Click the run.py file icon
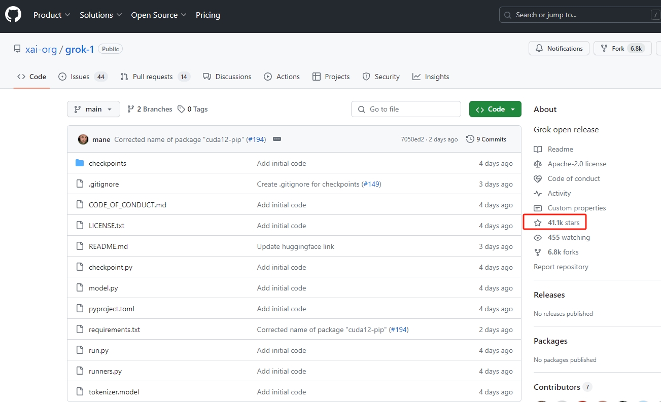The height and width of the screenshot is (402, 661). [x=80, y=350]
